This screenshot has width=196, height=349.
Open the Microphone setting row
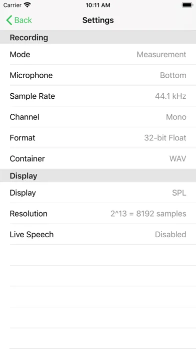[x=98, y=75]
